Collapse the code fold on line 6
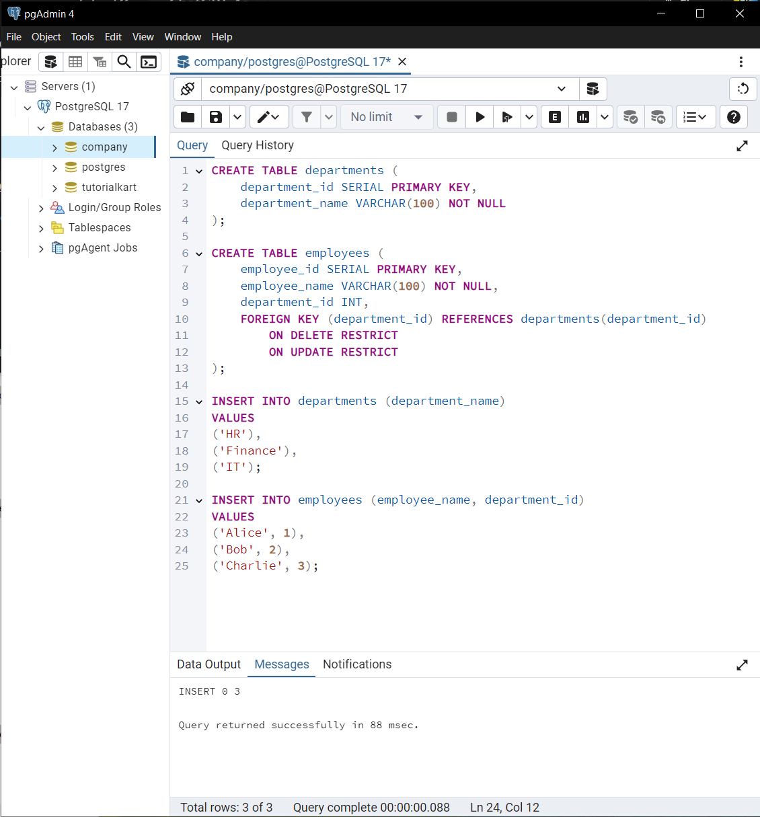The width and height of the screenshot is (760, 817). (199, 254)
